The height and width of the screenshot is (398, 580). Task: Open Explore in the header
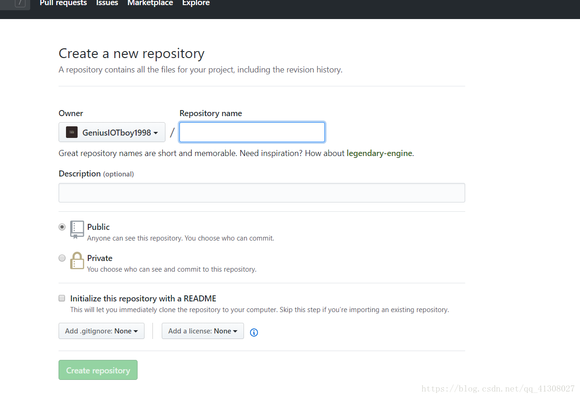(196, 3)
